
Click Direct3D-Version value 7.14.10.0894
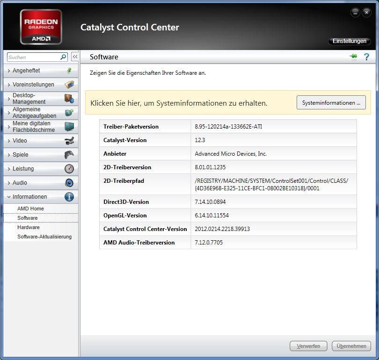210,202
